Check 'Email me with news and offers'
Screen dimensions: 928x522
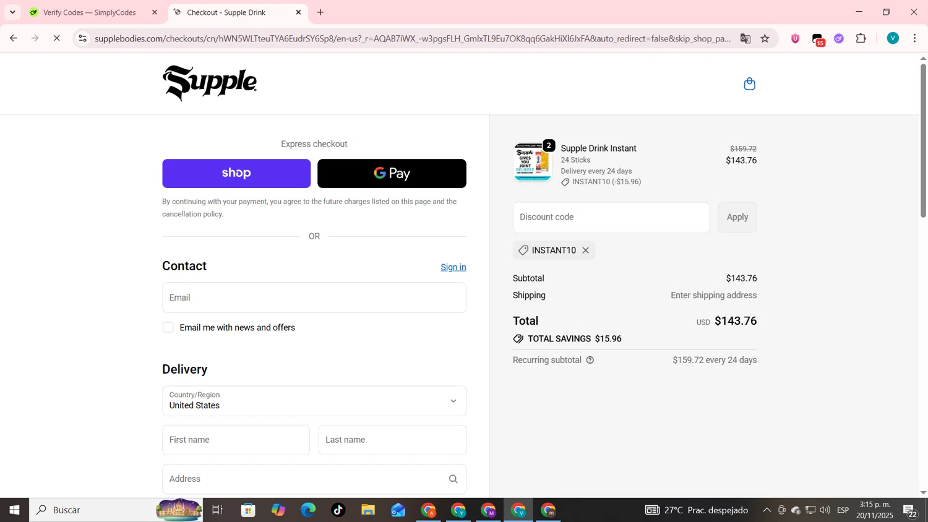click(x=168, y=328)
